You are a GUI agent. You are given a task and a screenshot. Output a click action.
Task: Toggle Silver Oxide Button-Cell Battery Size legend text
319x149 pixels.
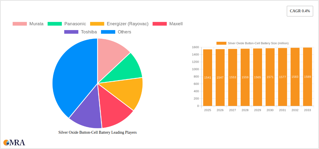258,43
